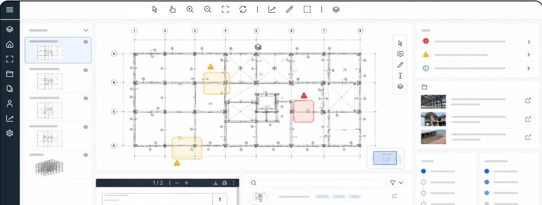
Task: Open the hamburger menu in the sidebar
Action: click(x=10, y=9)
